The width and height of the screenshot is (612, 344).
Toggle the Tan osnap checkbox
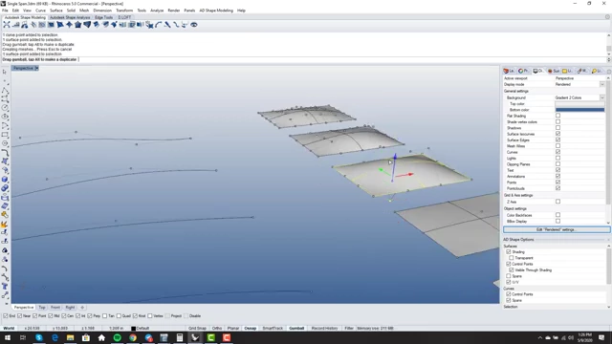coord(104,316)
